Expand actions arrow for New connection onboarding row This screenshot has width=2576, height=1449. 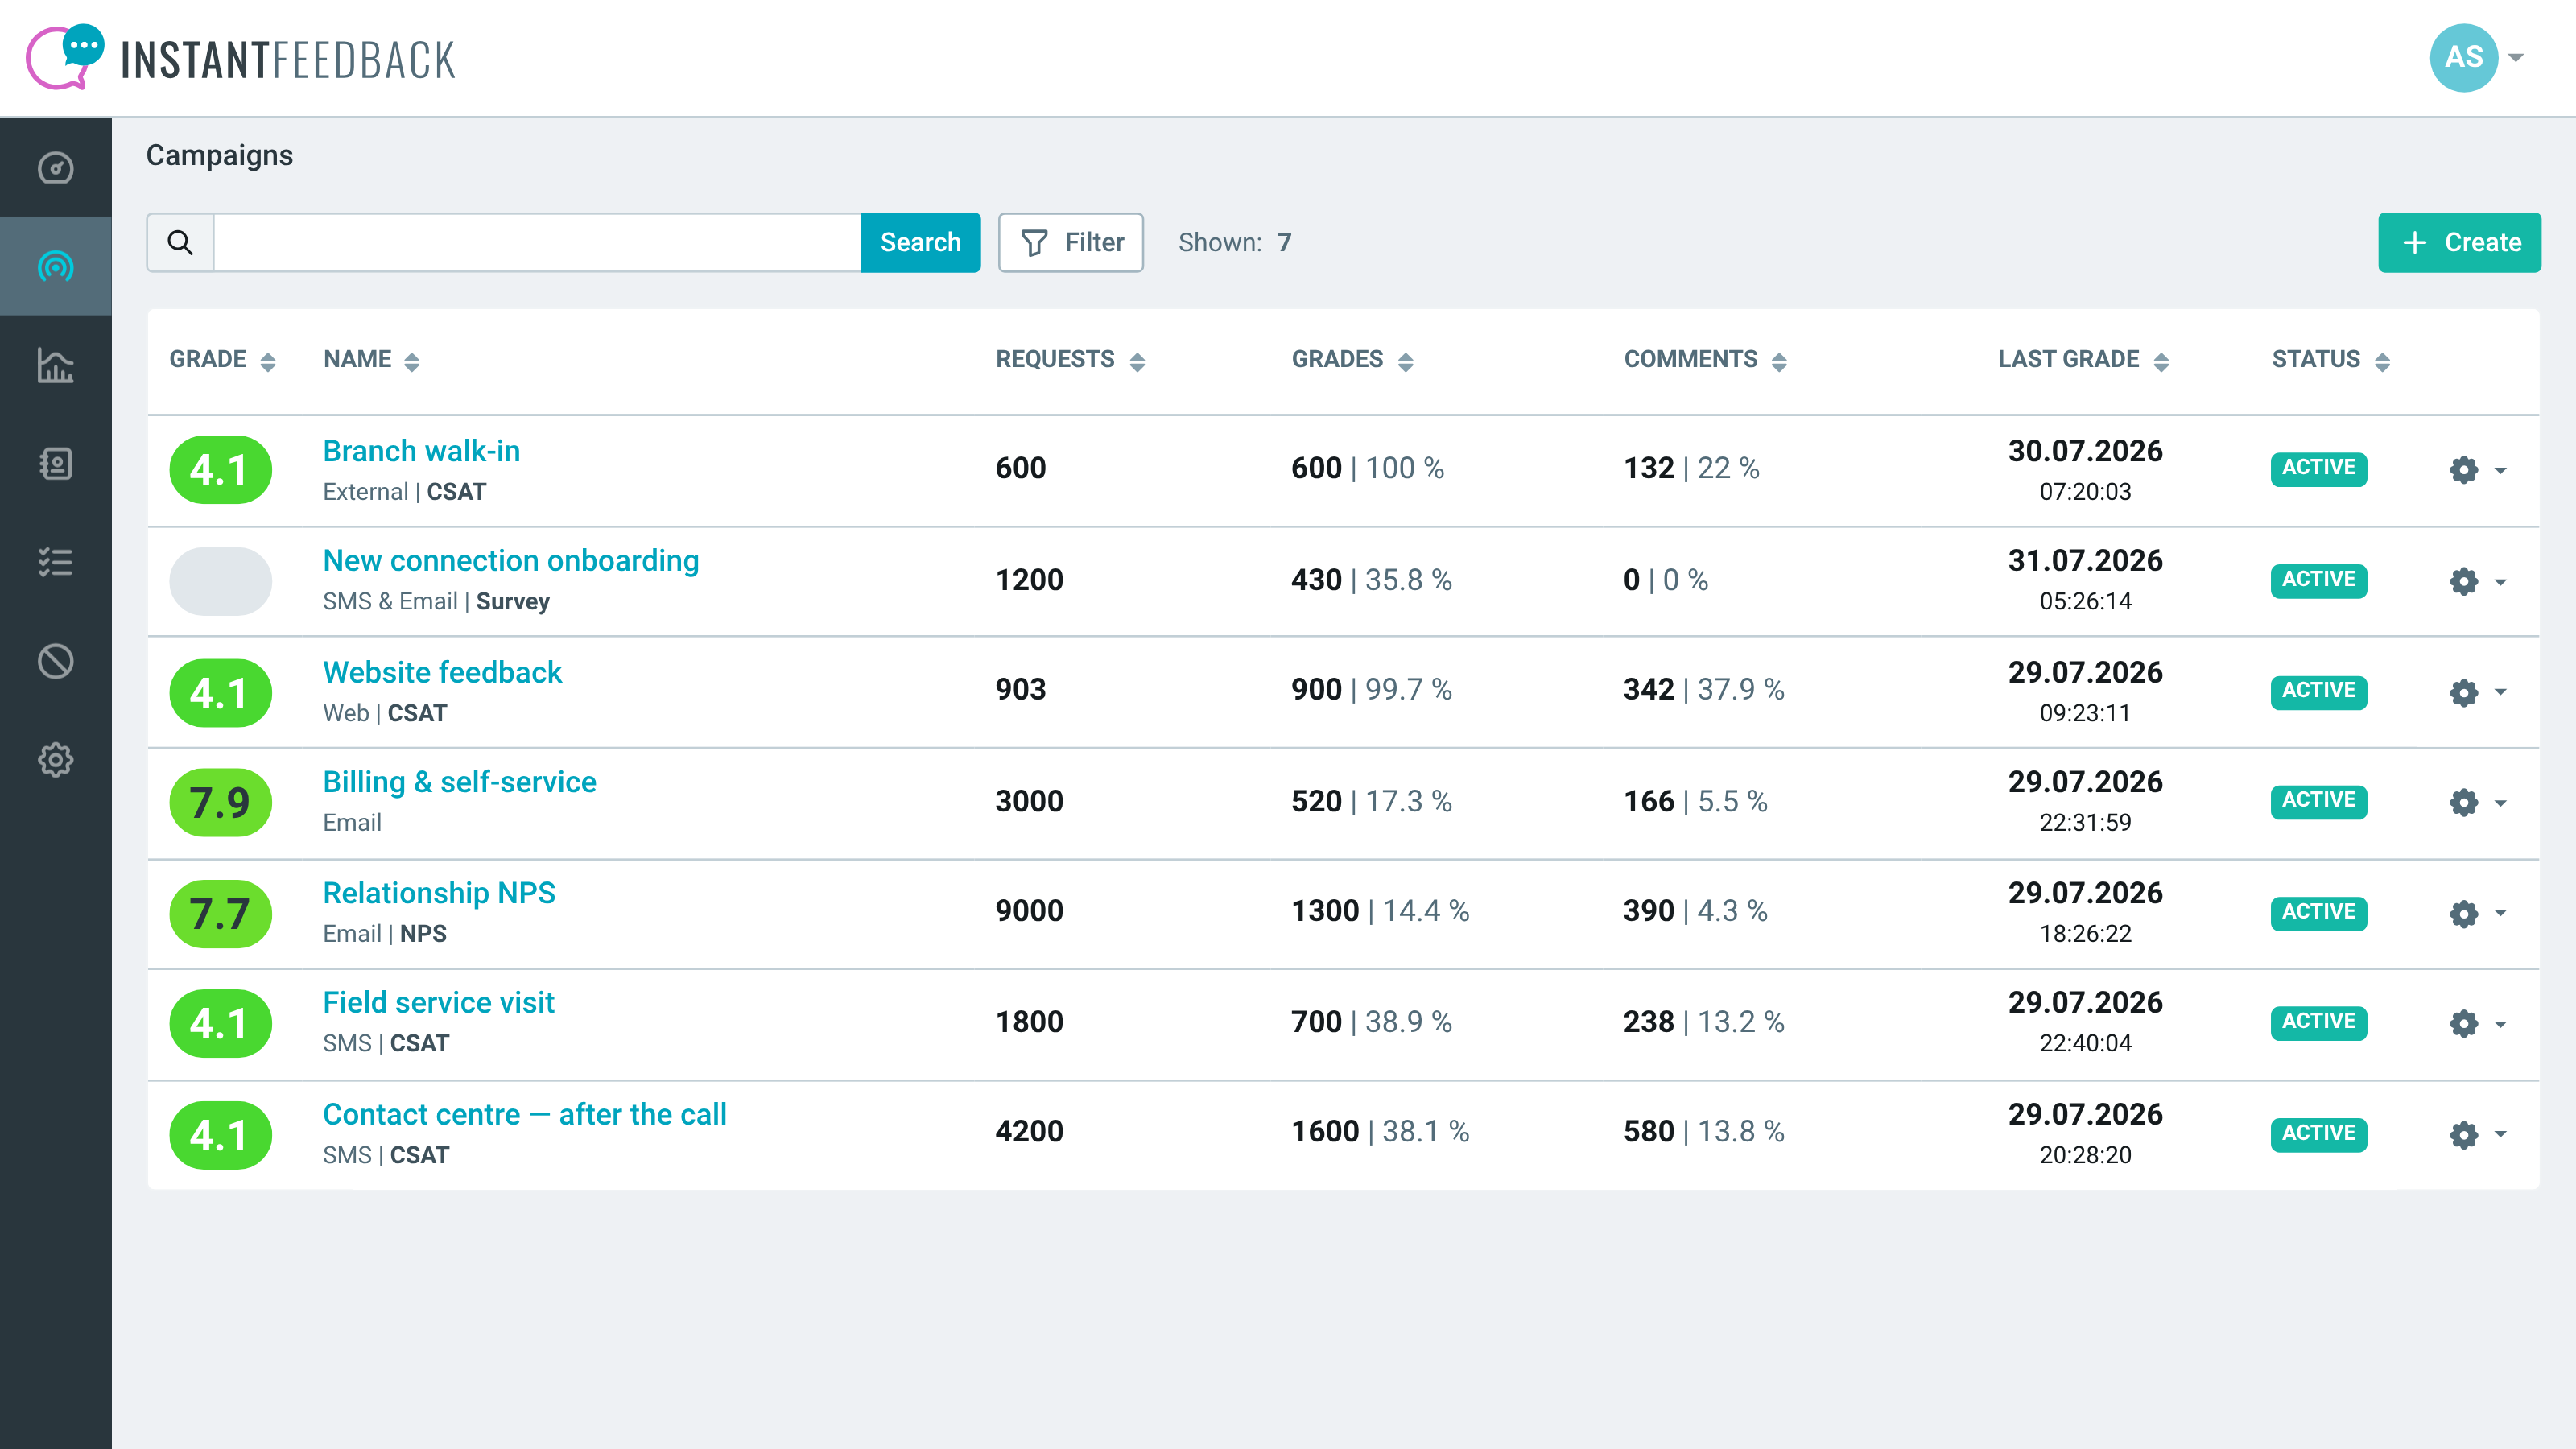[2501, 581]
